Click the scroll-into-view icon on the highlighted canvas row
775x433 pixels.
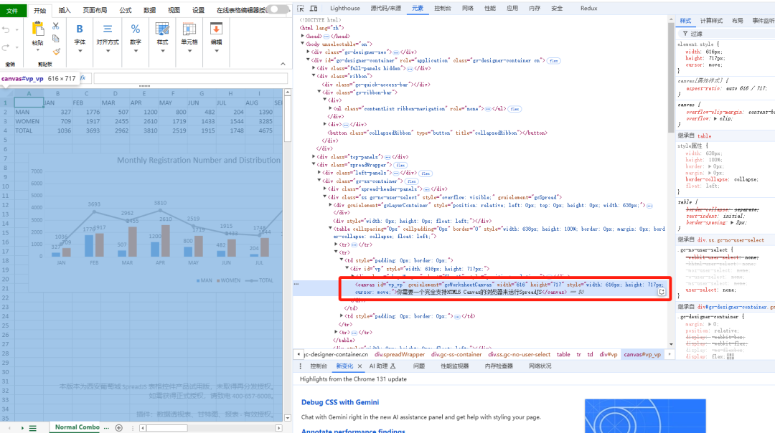[x=662, y=292]
